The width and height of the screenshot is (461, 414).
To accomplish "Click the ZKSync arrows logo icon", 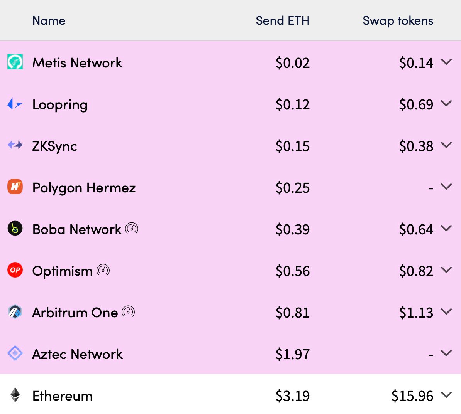I will tap(15, 145).
